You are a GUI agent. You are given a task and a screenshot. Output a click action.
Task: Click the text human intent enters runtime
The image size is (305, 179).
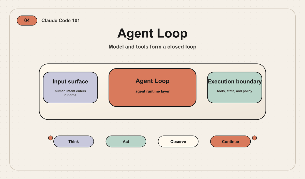(70, 93)
